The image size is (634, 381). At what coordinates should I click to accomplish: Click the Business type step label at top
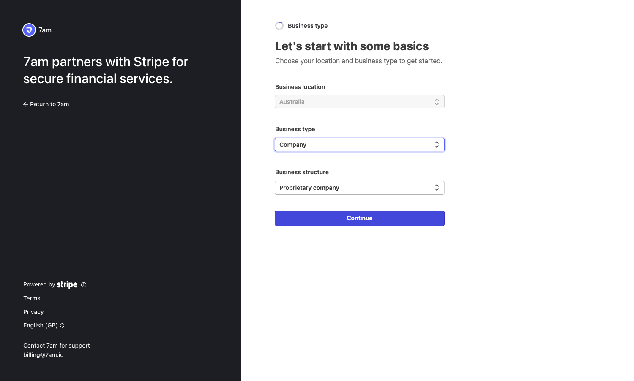pos(308,26)
